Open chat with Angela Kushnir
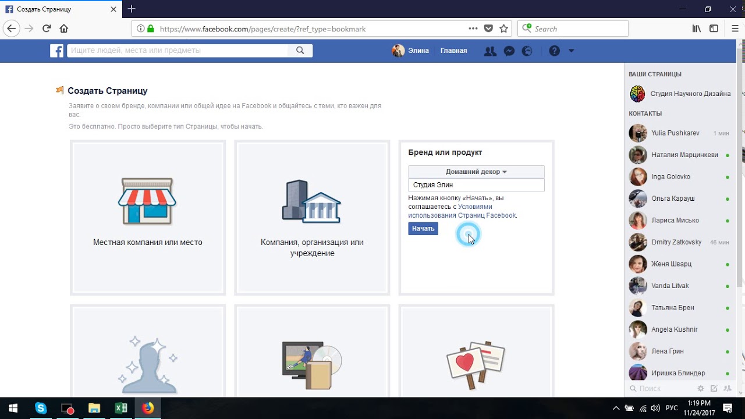This screenshot has height=419, width=745. coord(680,329)
